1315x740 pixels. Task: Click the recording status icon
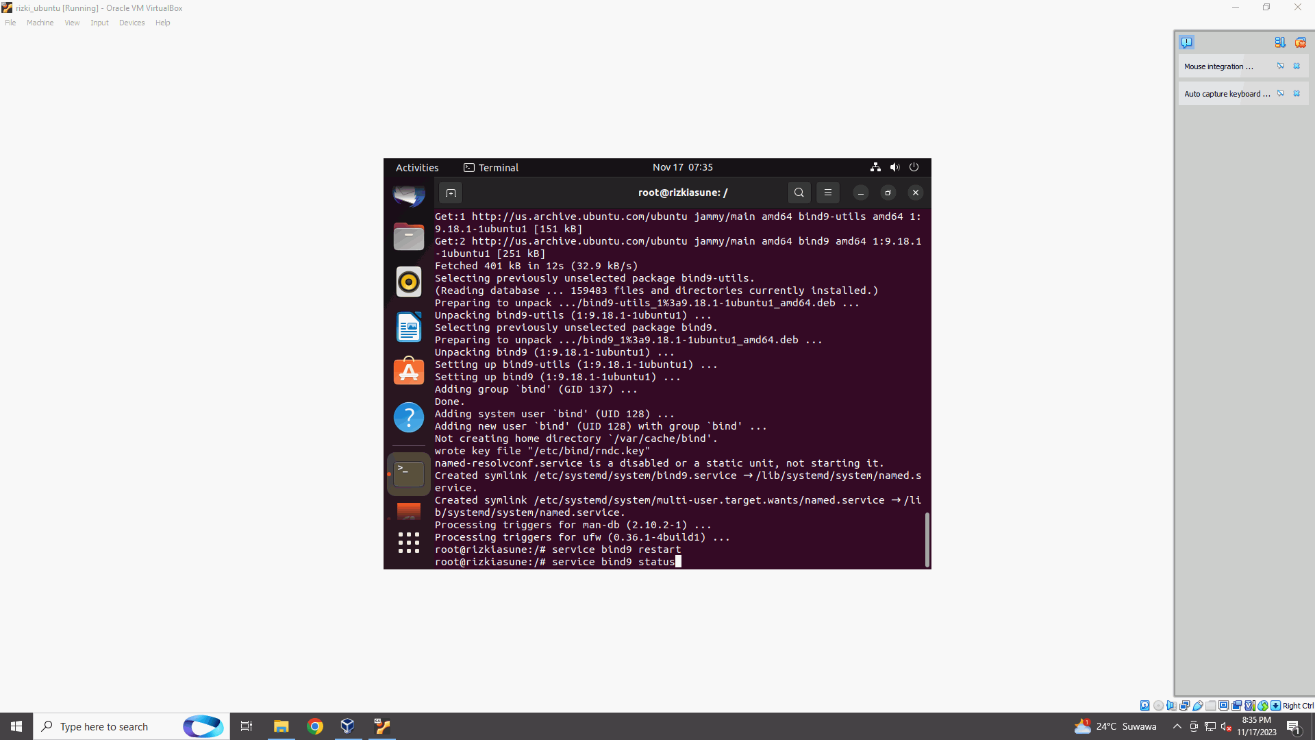[1237, 706]
